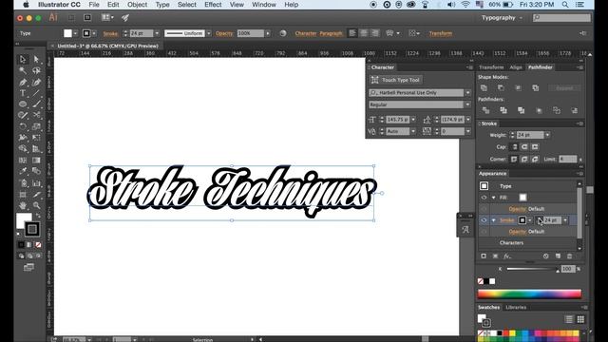This screenshot has height=342, width=608.
Task: Click the K slider in Color panel
Action: 532,269
